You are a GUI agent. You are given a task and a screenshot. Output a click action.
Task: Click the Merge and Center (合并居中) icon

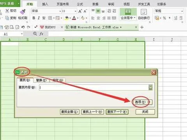coord(128,12)
